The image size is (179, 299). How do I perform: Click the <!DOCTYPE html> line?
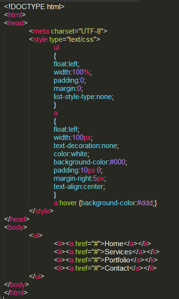point(34,7)
